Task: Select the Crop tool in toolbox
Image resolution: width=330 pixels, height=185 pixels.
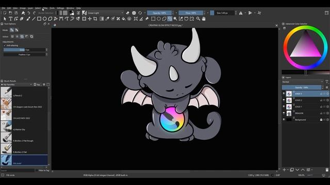Action: (x=95, y=19)
